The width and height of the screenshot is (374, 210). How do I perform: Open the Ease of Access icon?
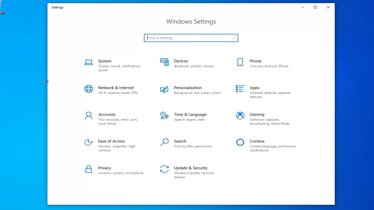[x=89, y=142]
